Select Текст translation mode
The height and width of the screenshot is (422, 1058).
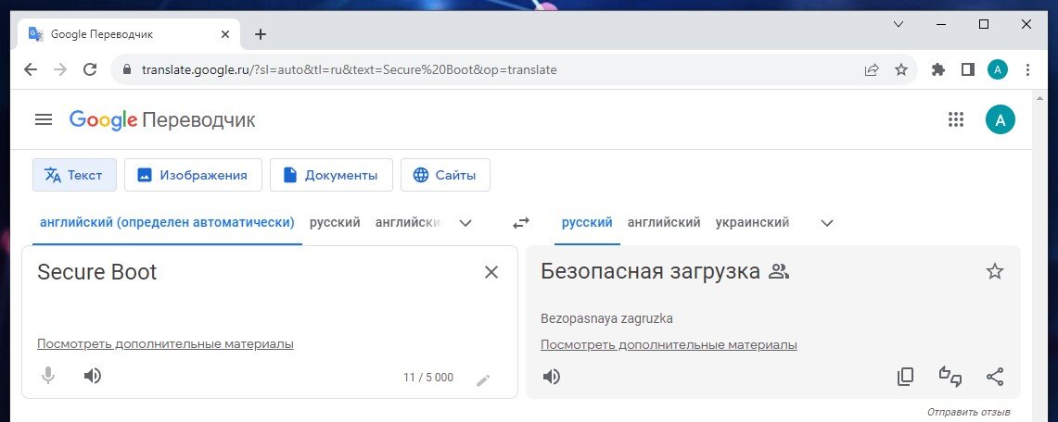pyautogui.click(x=74, y=175)
